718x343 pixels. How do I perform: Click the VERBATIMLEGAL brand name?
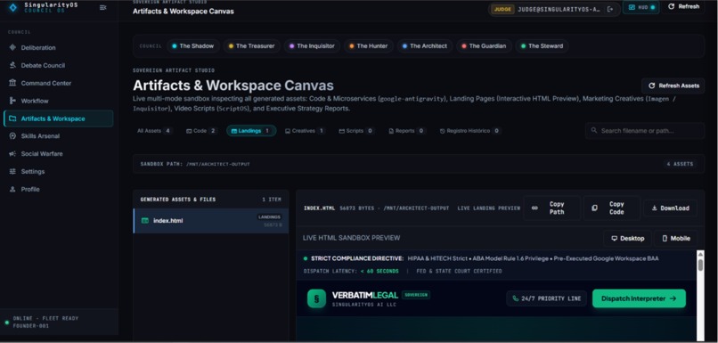(365, 296)
